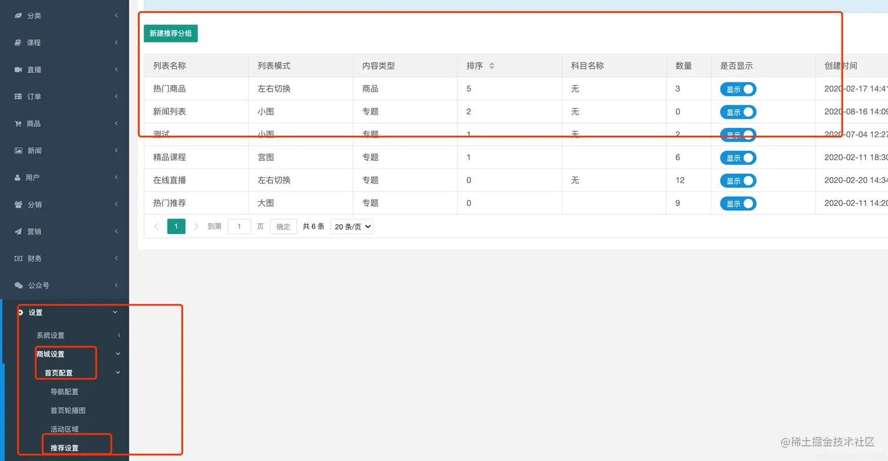
Task: Toggle 显示 switch for 新闻列表 row
Action: click(x=738, y=112)
